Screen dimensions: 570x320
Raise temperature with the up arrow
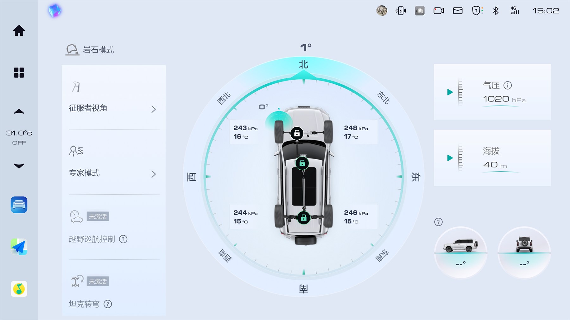[19, 112]
